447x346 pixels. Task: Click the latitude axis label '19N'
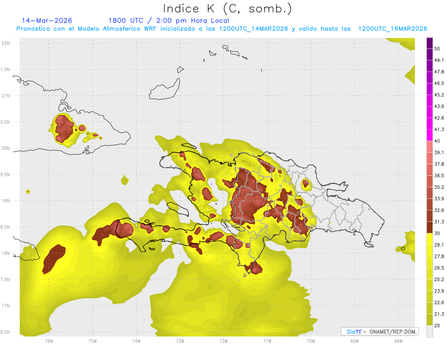tap(5, 201)
